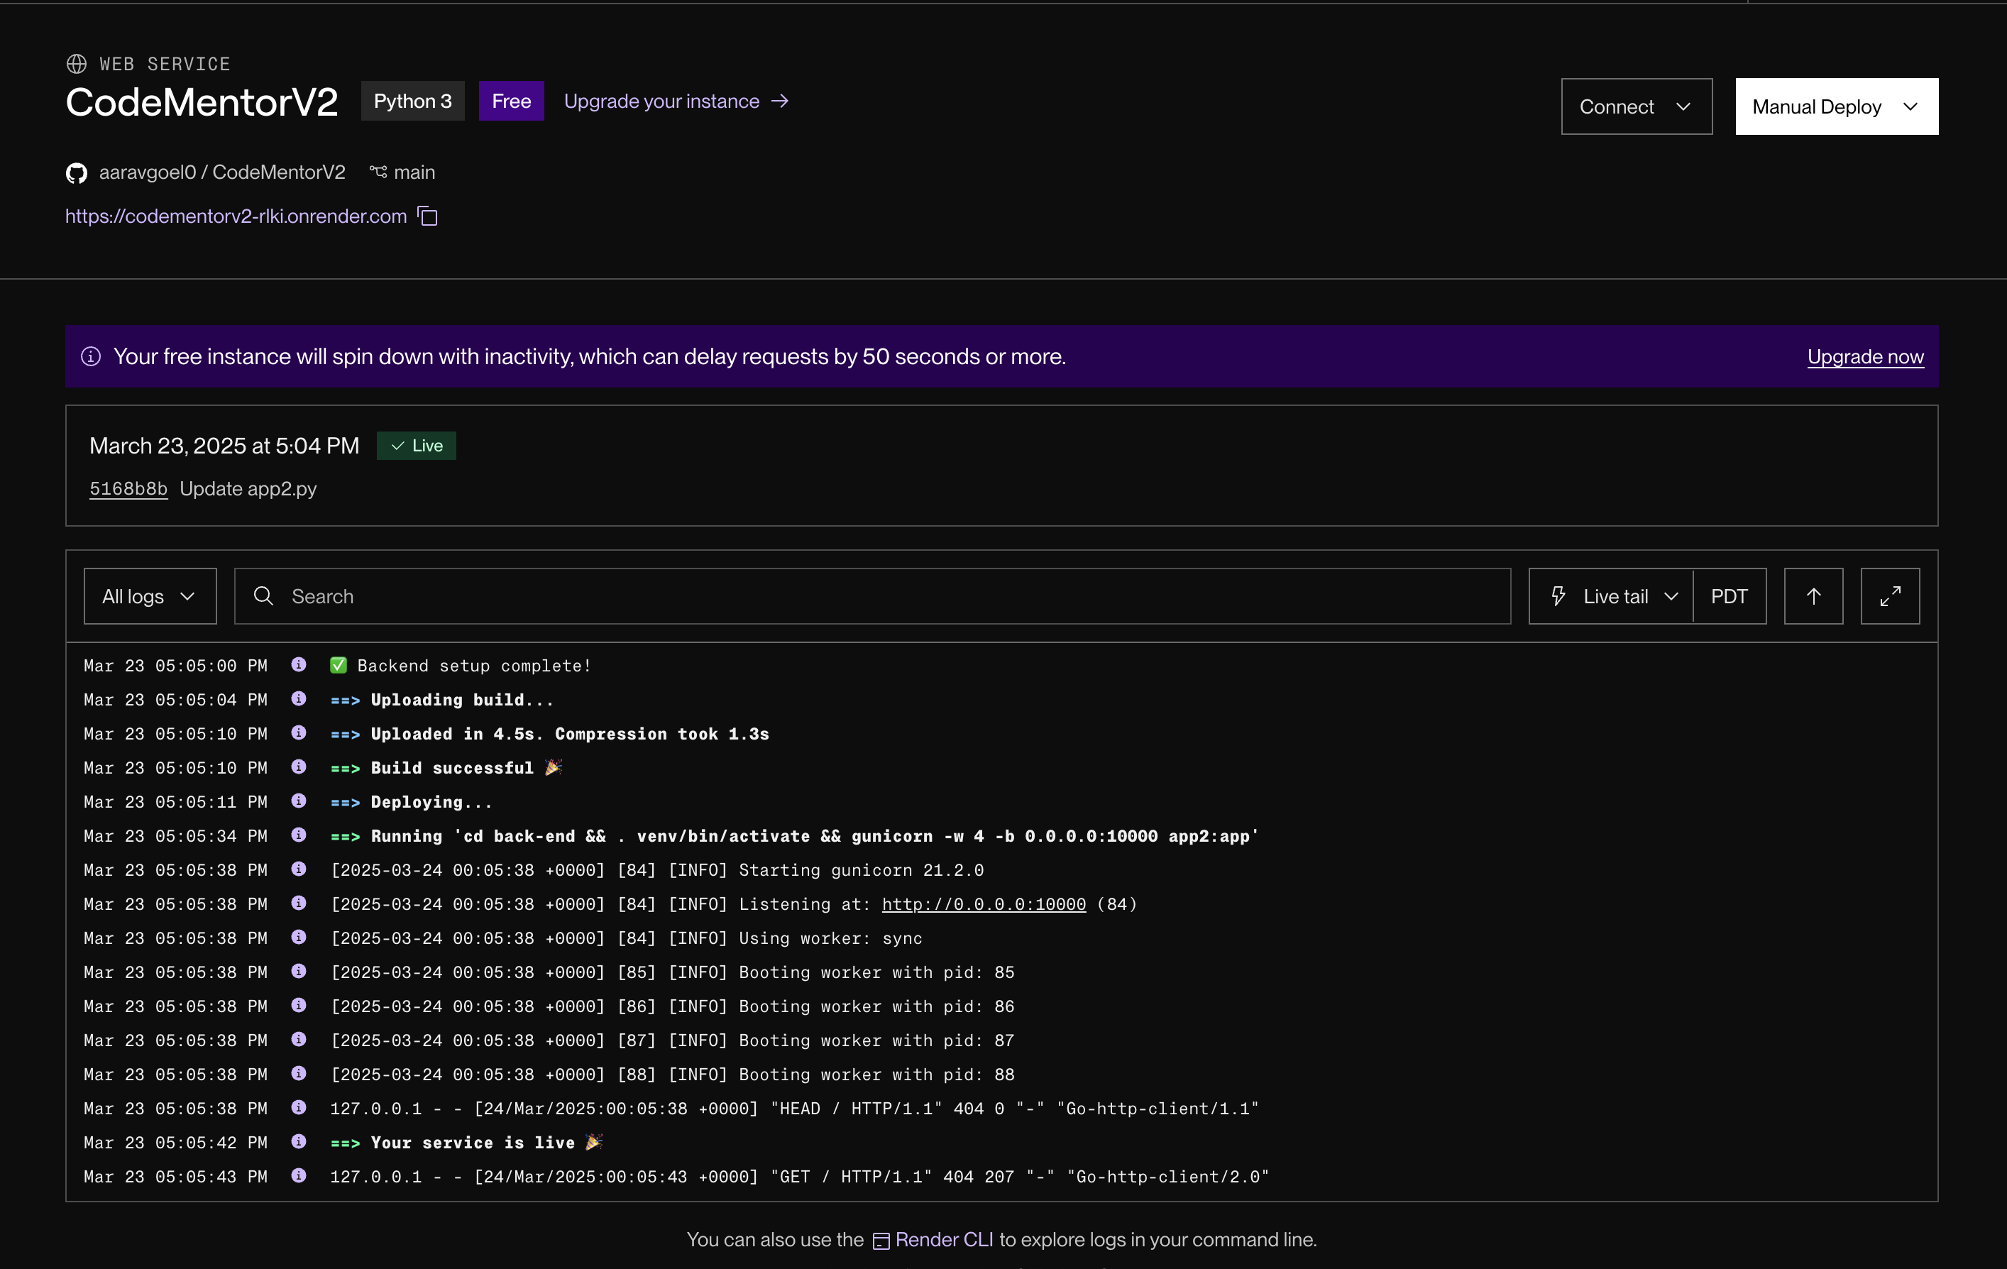The width and height of the screenshot is (2007, 1269).
Task: Open the Live tail dropdown
Action: click(x=1612, y=596)
